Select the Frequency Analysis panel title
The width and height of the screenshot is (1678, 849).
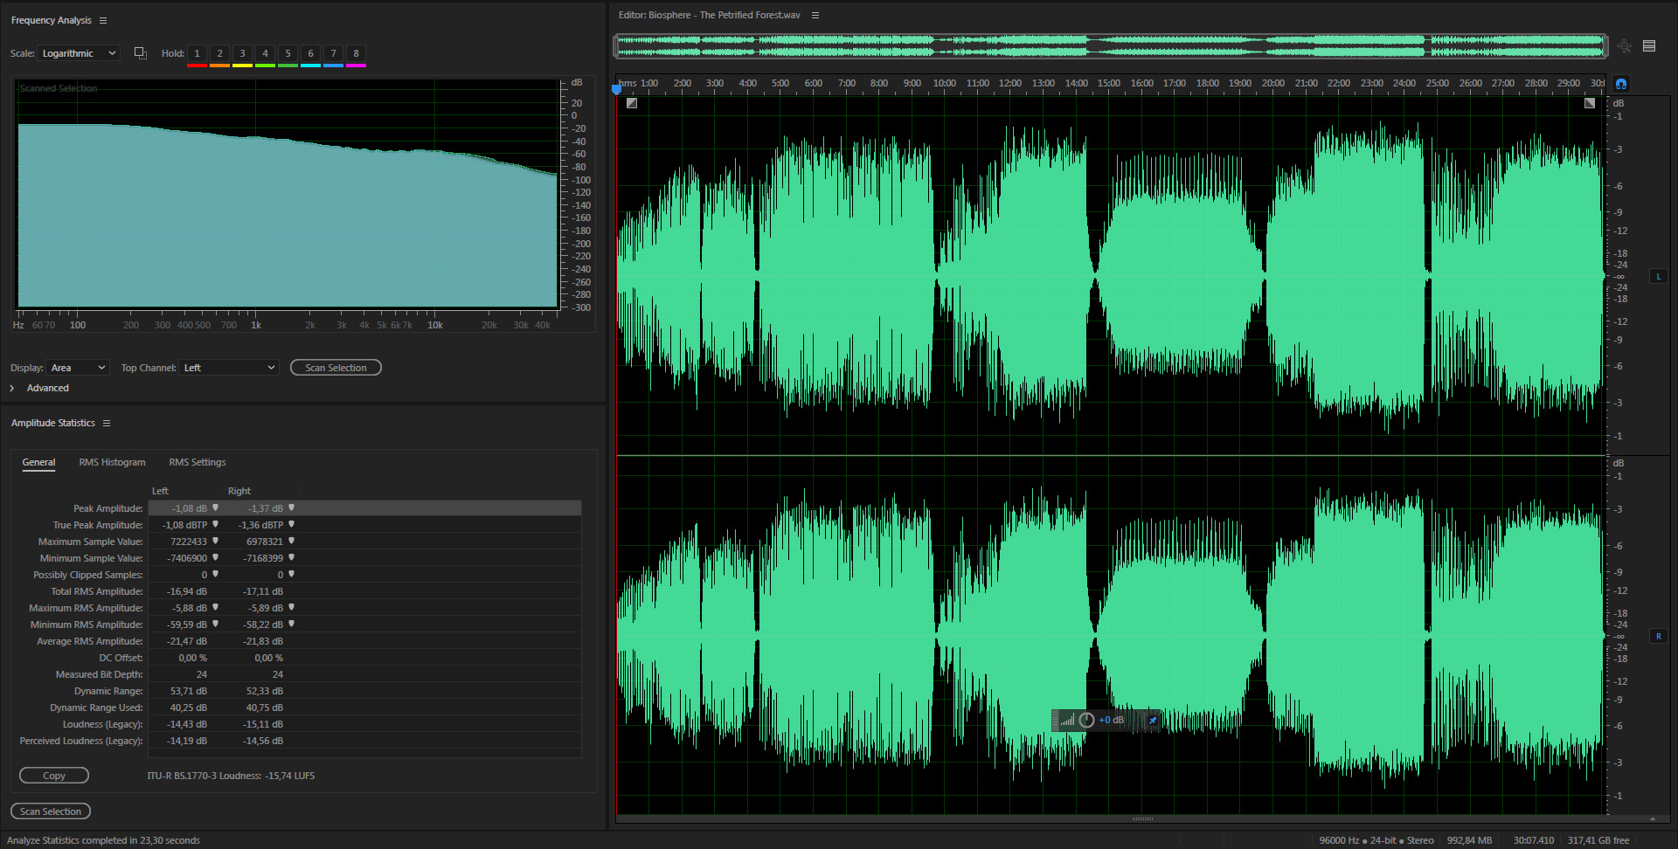[x=51, y=20]
